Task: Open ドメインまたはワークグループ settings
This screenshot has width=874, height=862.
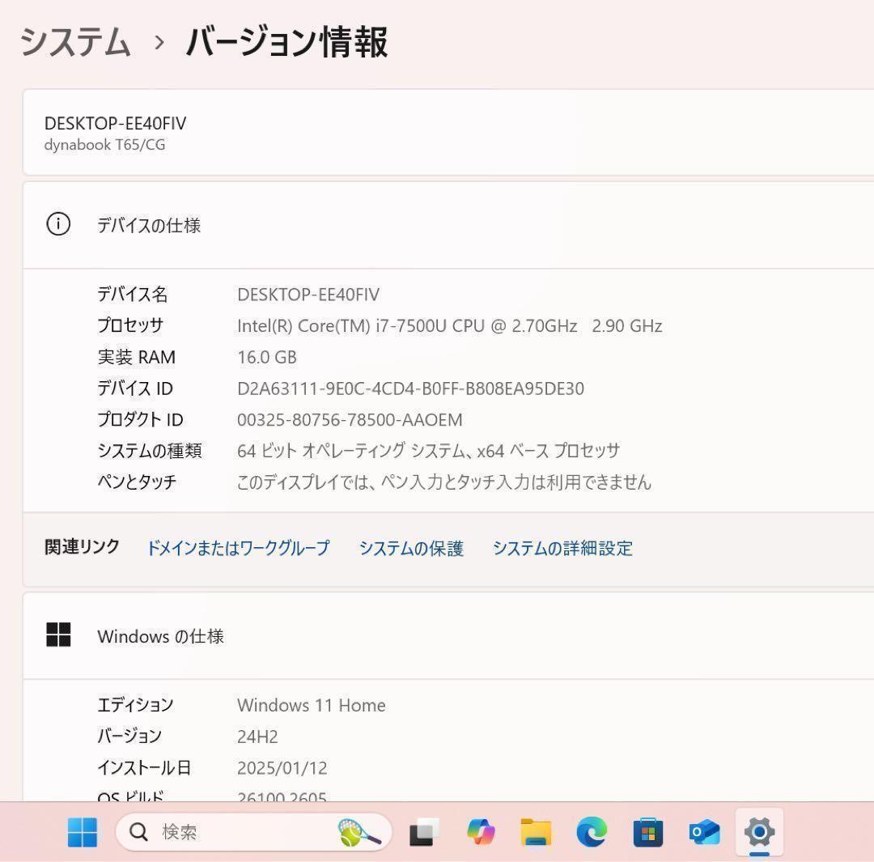Action: 238,548
